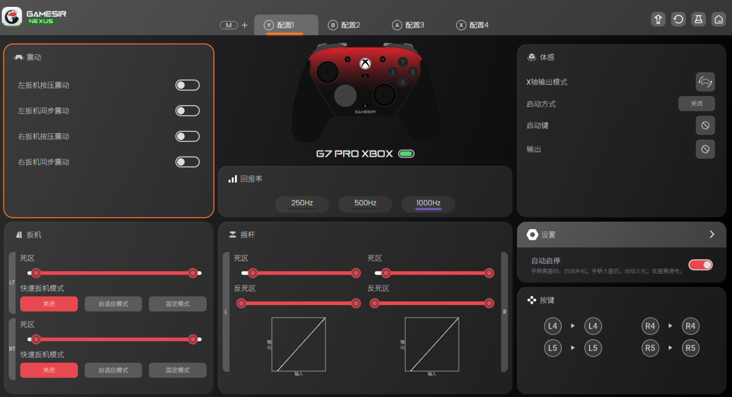The width and height of the screenshot is (732, 397).
Task: Click right stick 反死区 slider right handle
Action: tap(489, 303)
